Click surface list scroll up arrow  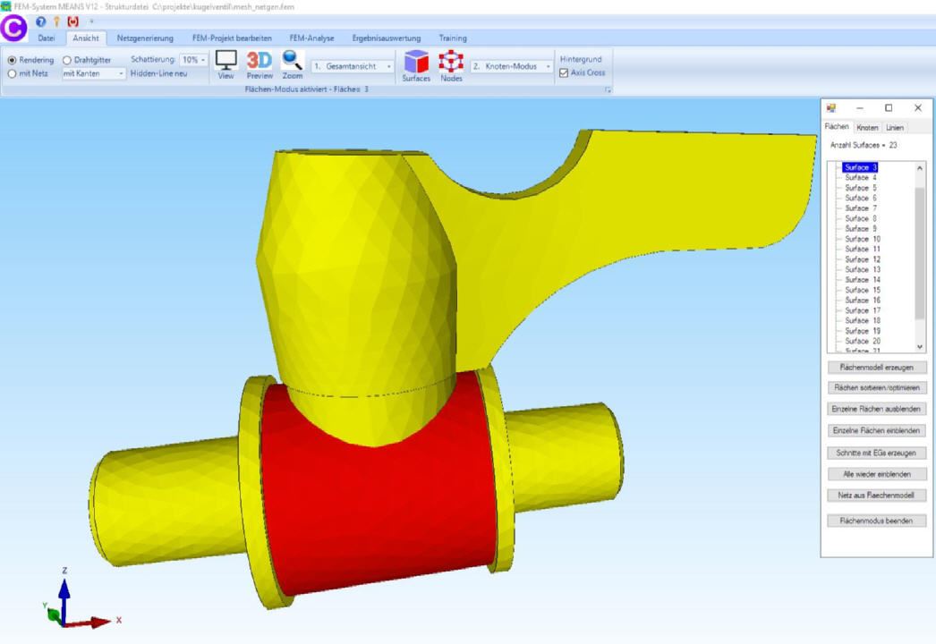point(920,168)
